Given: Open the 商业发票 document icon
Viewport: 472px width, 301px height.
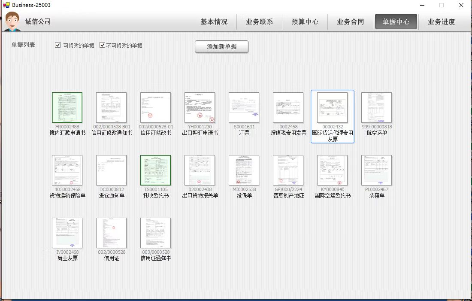Looking at the screenshot, I should [x=67, y=233].
